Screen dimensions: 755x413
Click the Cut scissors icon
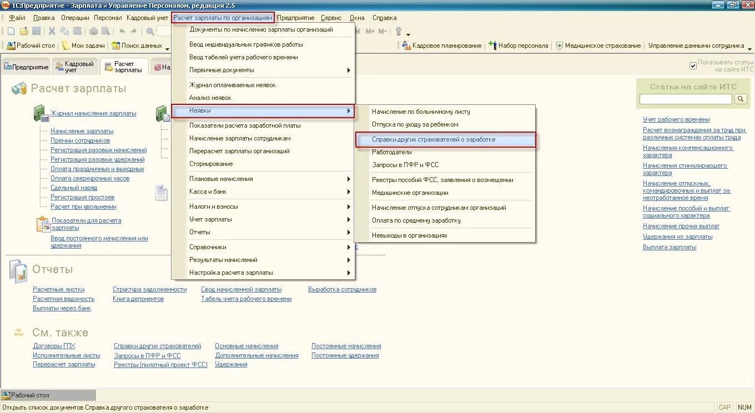click(52, 31)
